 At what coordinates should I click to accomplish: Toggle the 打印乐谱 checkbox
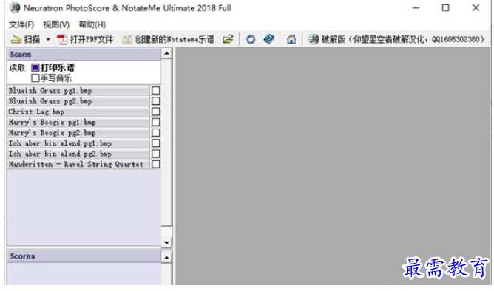click(x=35, y=67)
